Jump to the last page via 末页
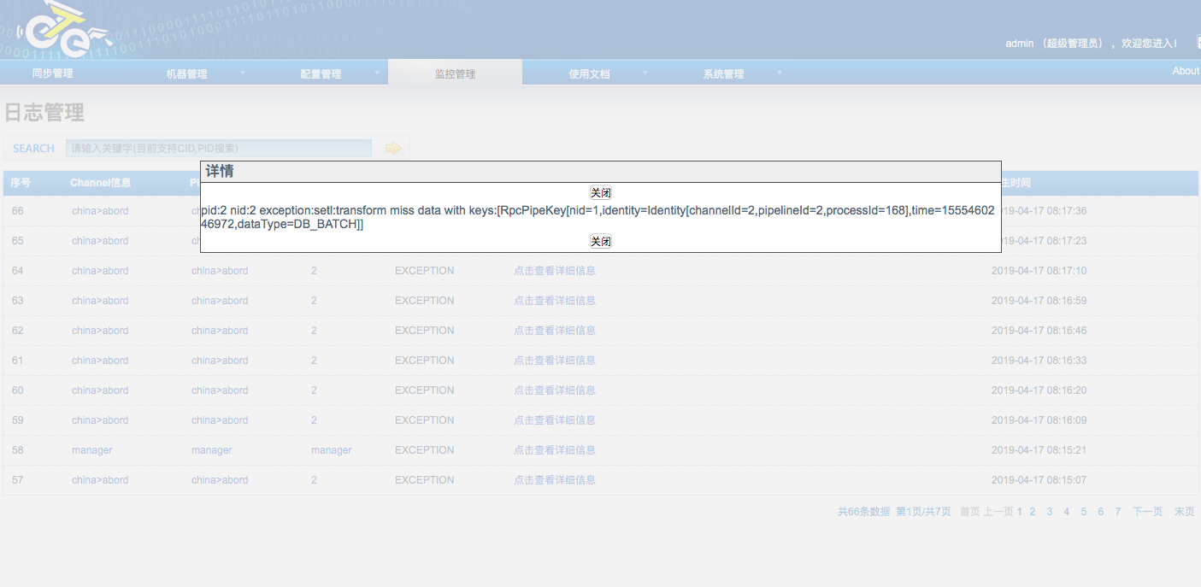This screenshot has width=1201, height=587. pyautogui.click(x=1184, y=511)
